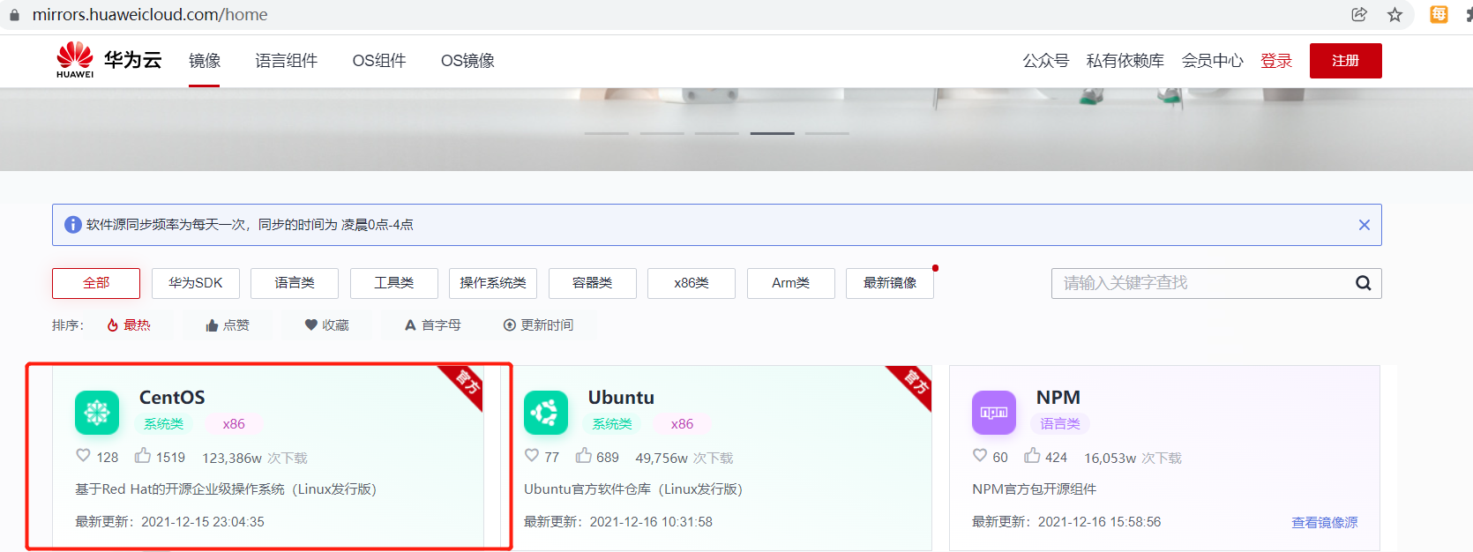This screenshot has width=1473, height=552.
Task: Filter by 语言类
Action: [x=295, y=283]
